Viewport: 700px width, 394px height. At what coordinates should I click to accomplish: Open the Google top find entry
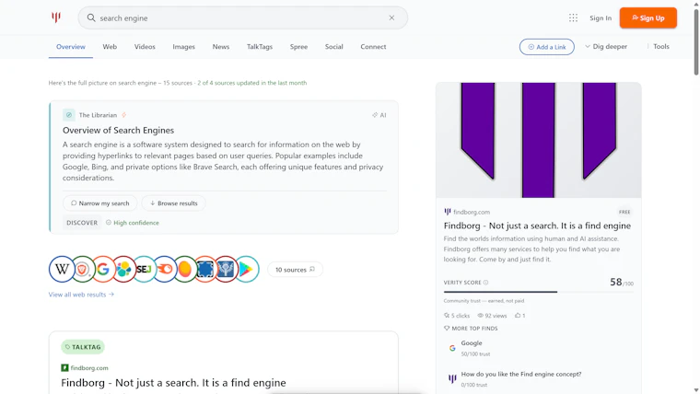click(x=540, y=348)
